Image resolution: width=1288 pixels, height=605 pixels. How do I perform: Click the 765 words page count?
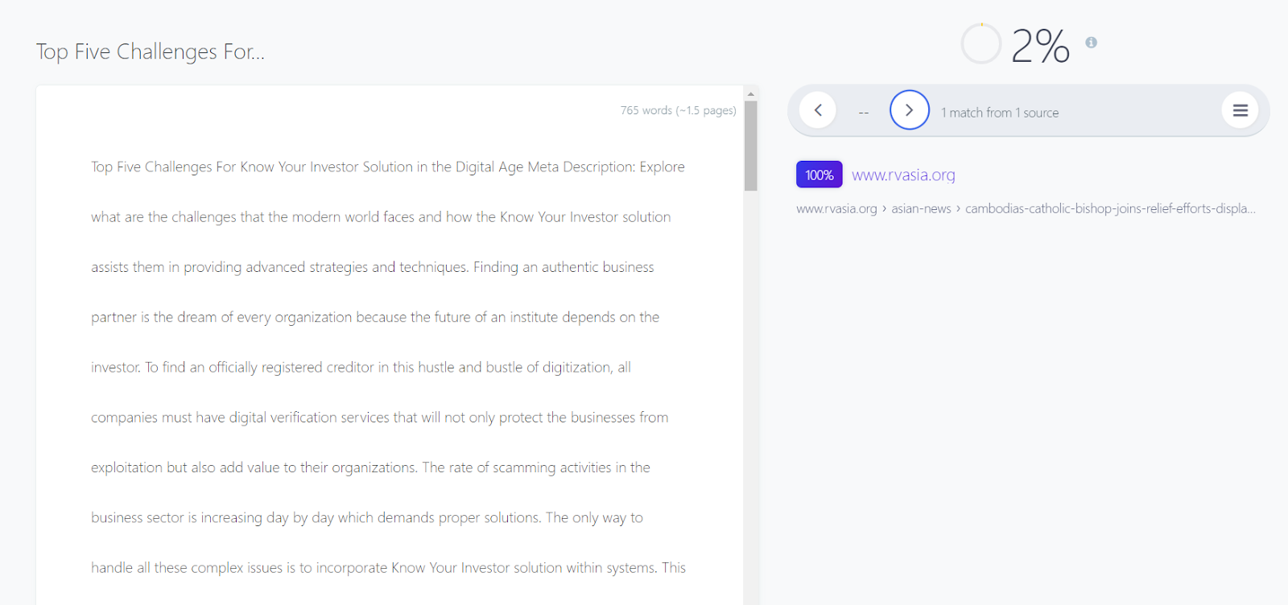click(678, 110)
